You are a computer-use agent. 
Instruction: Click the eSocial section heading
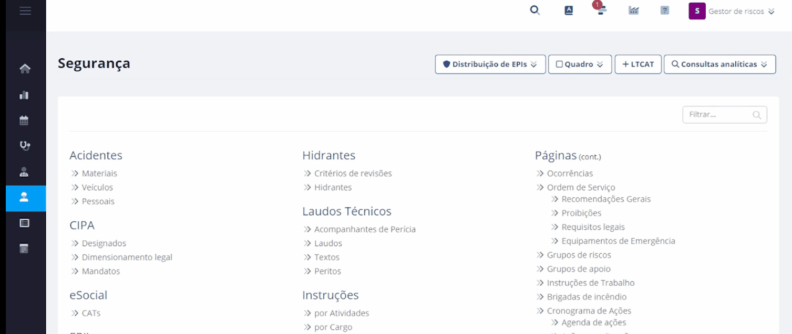[88, 295]
